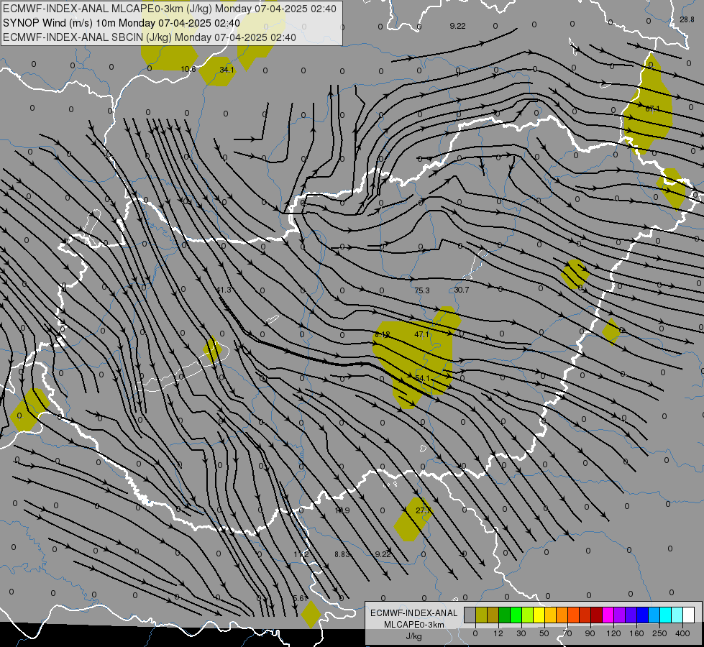Click the 8.83 value on the map
704x647 pixels.
342,554
